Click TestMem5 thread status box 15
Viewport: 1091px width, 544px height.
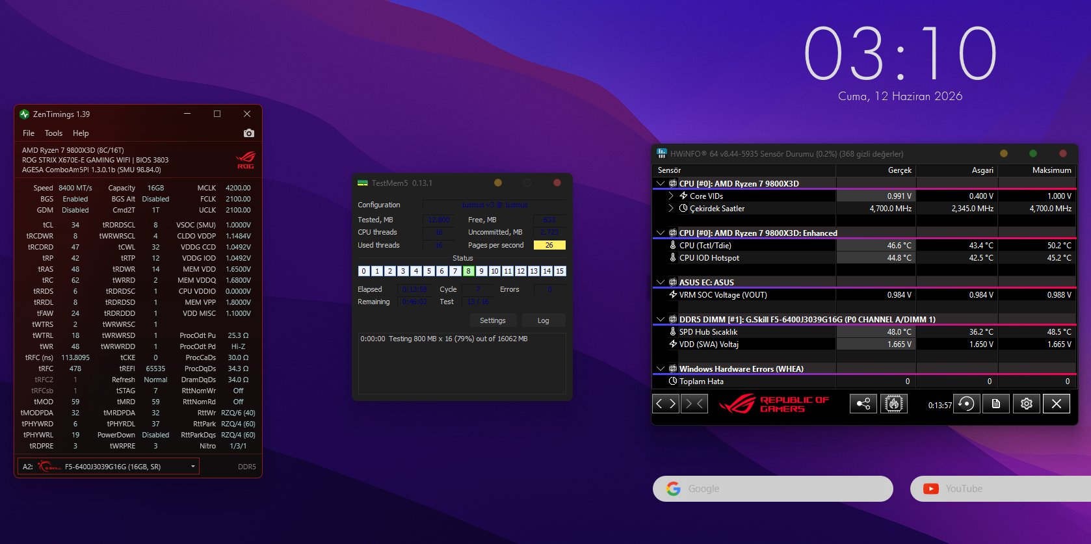click(x=560, y=271)
